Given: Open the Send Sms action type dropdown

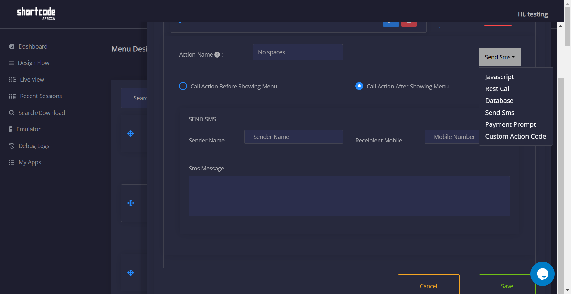Looking at the screenshot, I should pos(500,57).
